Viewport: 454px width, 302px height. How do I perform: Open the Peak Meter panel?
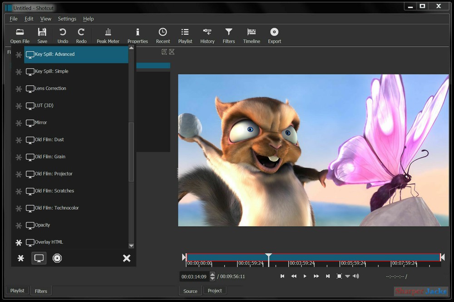tap(108, 34)
